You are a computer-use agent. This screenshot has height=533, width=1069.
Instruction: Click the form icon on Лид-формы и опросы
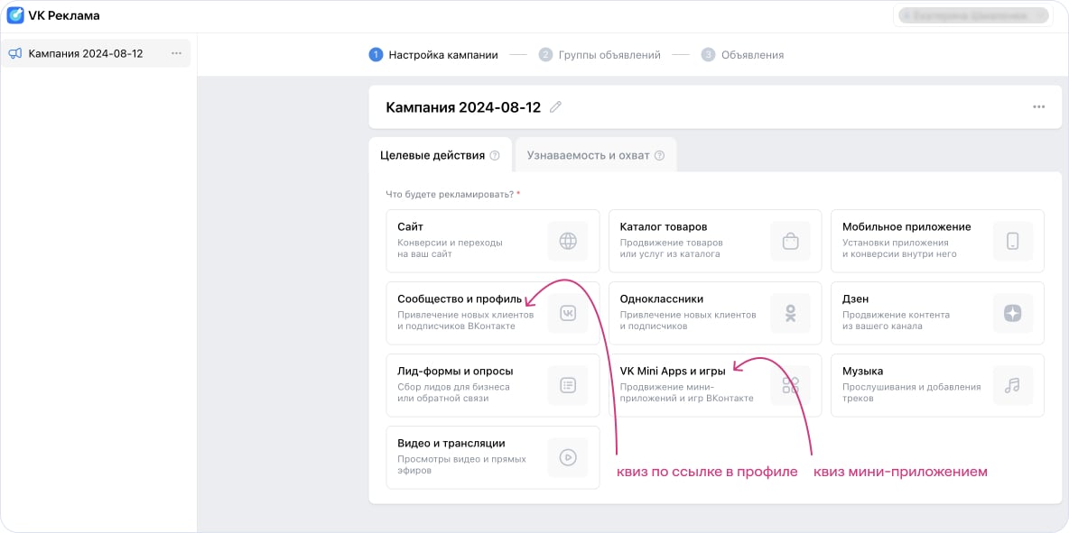568,385
